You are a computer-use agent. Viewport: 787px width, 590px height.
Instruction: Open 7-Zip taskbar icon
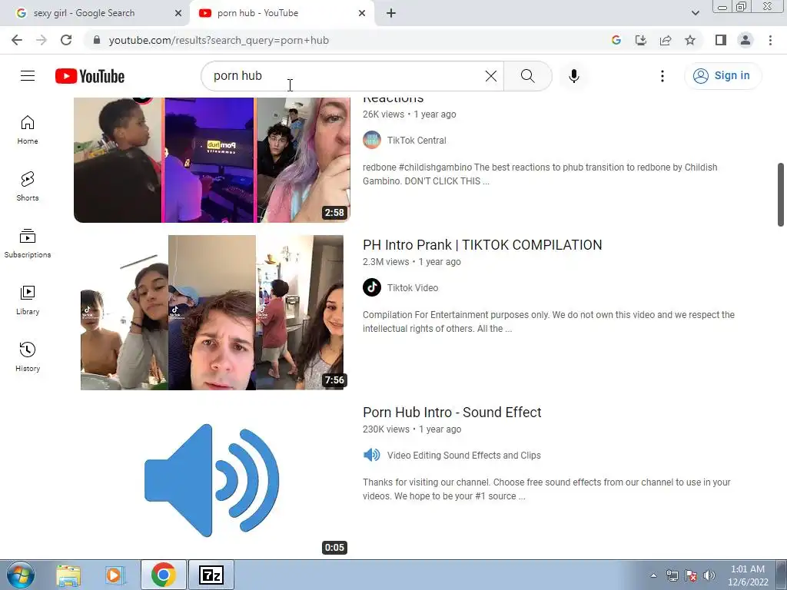pyautogui.click(x=211, y=575)
